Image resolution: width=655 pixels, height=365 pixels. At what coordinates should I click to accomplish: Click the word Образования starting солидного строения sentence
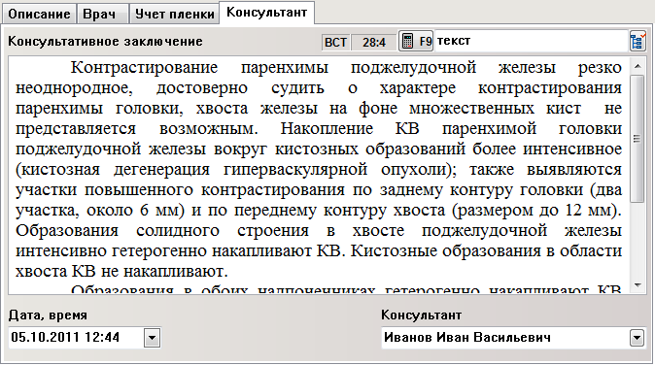pos(67,231)
